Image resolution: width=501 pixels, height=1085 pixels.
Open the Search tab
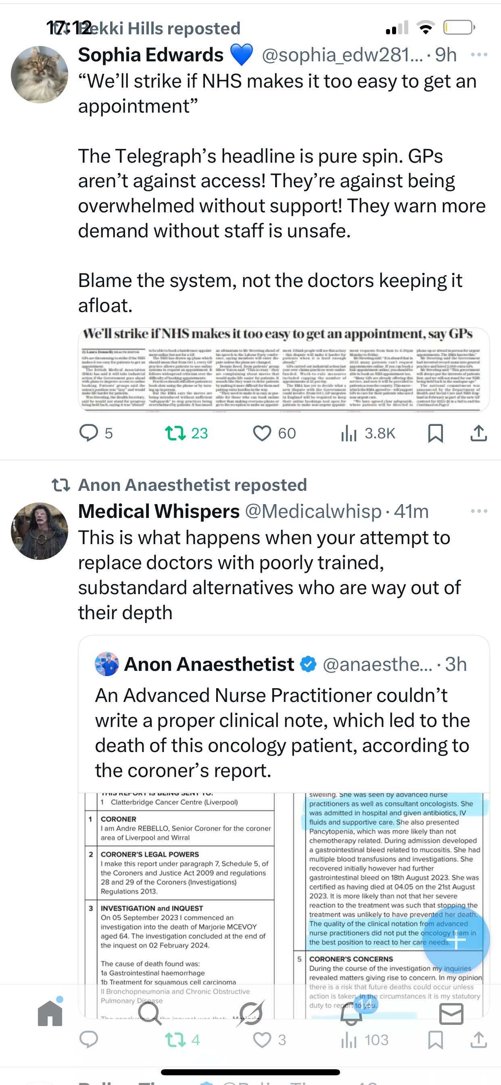150,1013
